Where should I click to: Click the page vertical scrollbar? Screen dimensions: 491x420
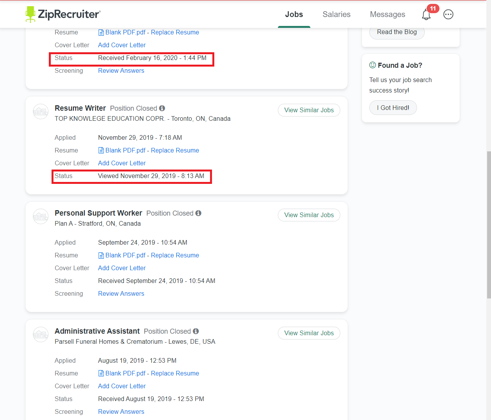489,225
